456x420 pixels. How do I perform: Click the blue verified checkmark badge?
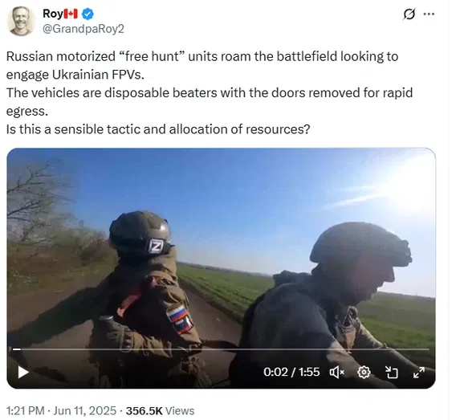pos(88,14)
